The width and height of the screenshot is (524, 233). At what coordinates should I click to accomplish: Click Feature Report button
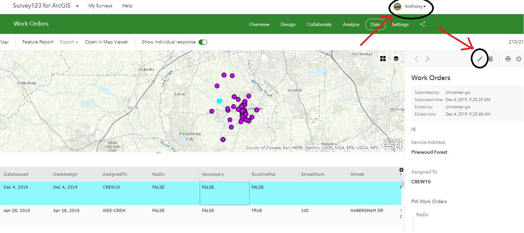38,42
